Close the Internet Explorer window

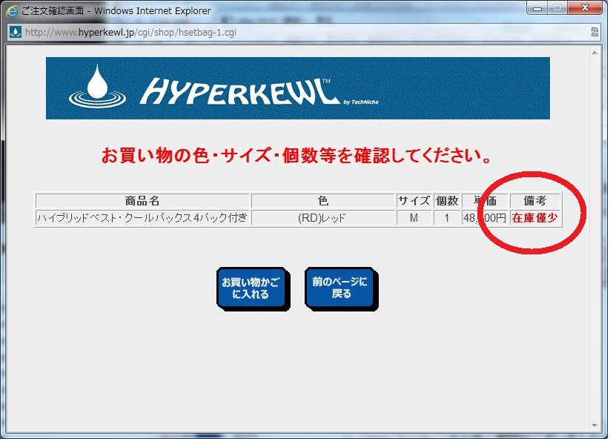pyautogui.click(x=585, y=8)
